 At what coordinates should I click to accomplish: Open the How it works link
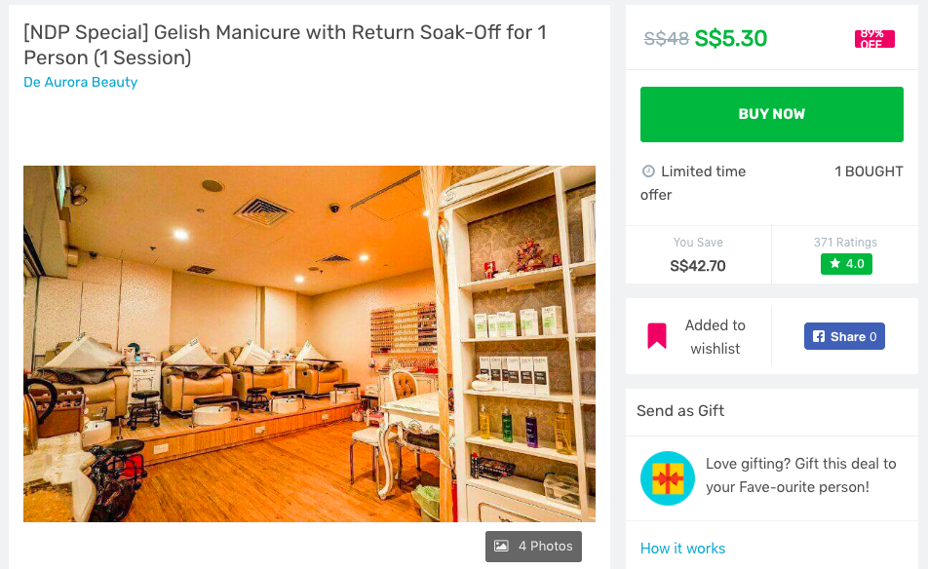click(682, 549)
